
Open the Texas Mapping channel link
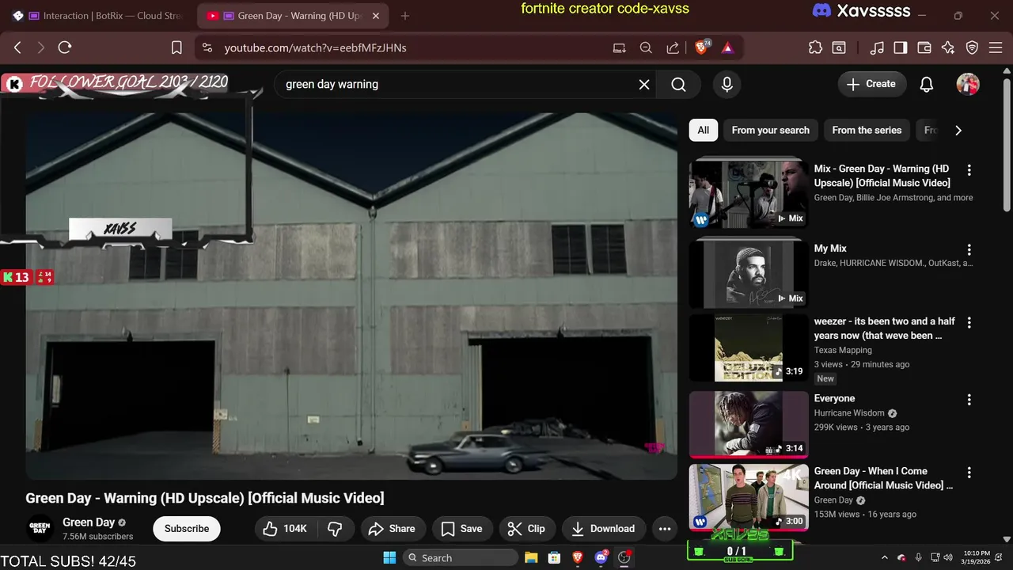tap(843, 350)
